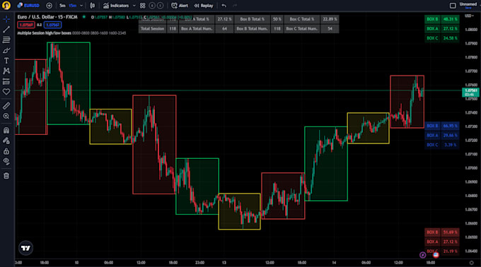
Task: Toggle hide all drawings eye icon
Action: (x=6, y=161)
